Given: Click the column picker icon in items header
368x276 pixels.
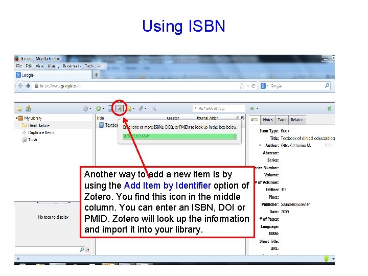Looking at the screenshot, I should (243, 118).
